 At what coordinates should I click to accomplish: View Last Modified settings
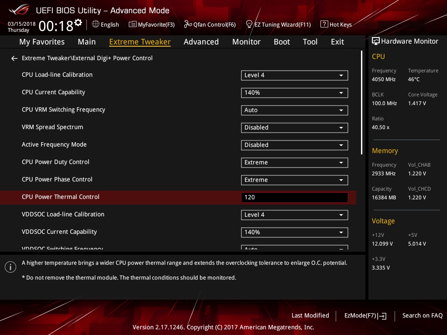[x=310, y=315]
